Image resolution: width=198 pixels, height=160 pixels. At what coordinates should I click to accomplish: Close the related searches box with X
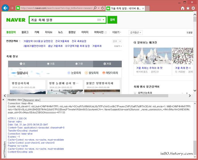coord(120,41)
